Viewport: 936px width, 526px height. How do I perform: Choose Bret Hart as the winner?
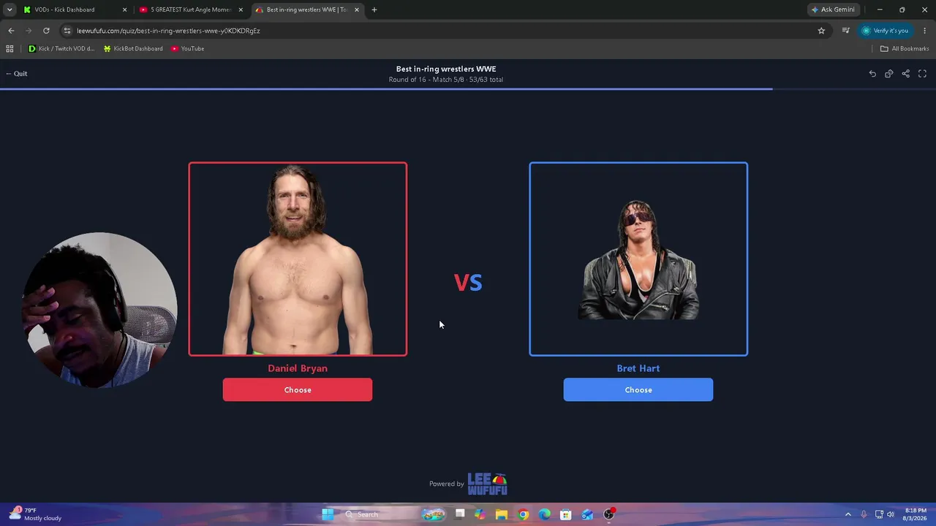click(x=638, y=390)
